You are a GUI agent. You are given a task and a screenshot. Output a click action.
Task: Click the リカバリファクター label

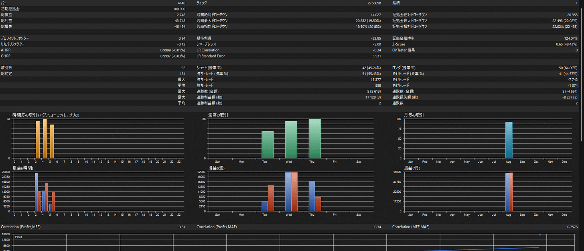coord(13,44)
